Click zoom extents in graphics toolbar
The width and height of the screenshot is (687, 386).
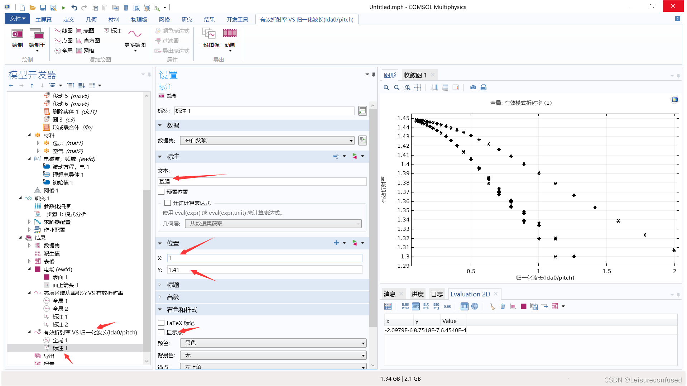417,87
